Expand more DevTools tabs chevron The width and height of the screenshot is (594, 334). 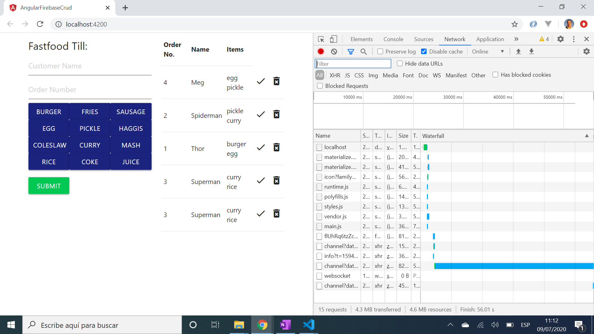coord(516,39)
